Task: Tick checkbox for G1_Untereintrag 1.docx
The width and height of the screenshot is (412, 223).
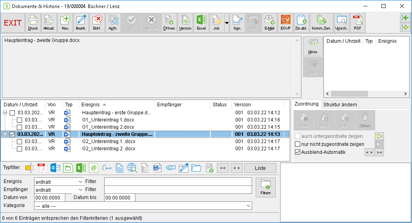Action: tap(20, 120)
